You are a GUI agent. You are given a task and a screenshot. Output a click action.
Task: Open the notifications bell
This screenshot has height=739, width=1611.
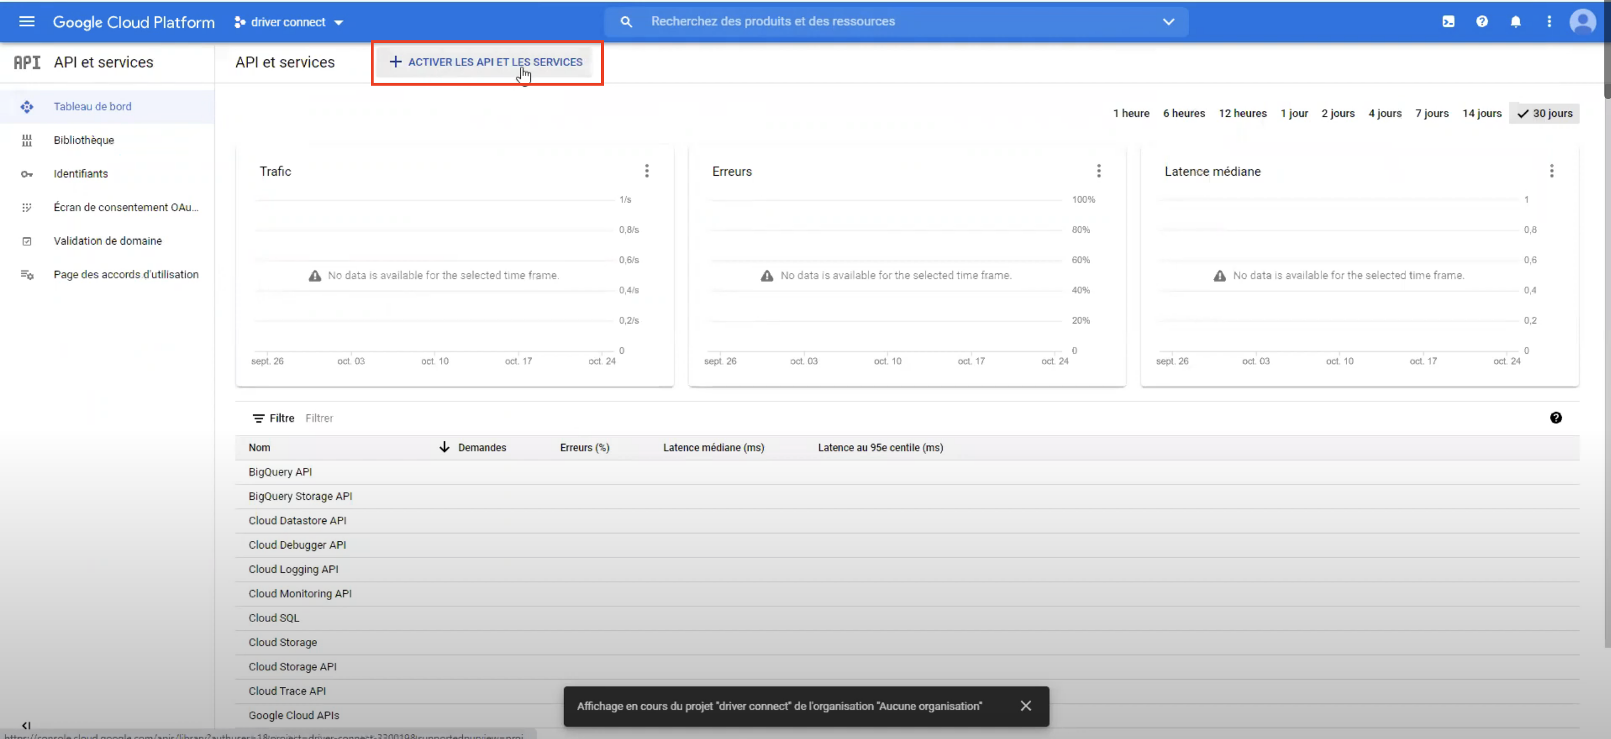[x=1516, y=22]
